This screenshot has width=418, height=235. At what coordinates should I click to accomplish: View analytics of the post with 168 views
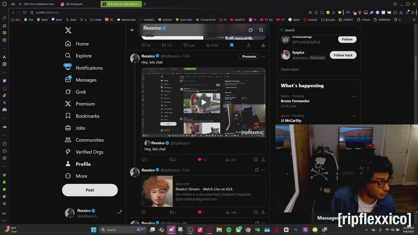(x=231, y=212)
